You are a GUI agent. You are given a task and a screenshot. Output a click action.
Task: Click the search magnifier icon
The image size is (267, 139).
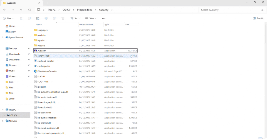(x=262, y=10)
